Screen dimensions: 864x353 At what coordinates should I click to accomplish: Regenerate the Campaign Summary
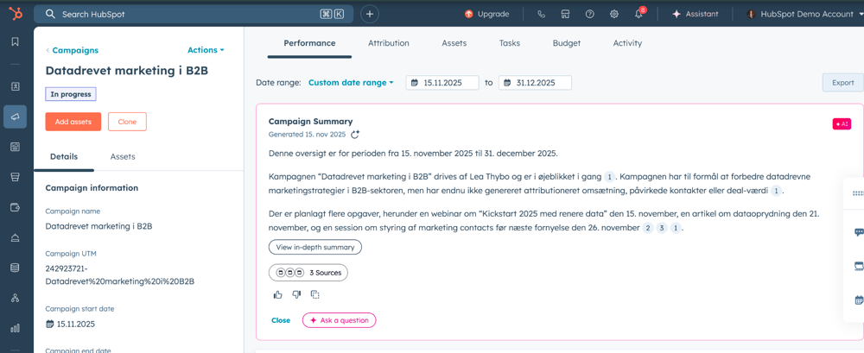pyautogui.click(x=355, y=135)
